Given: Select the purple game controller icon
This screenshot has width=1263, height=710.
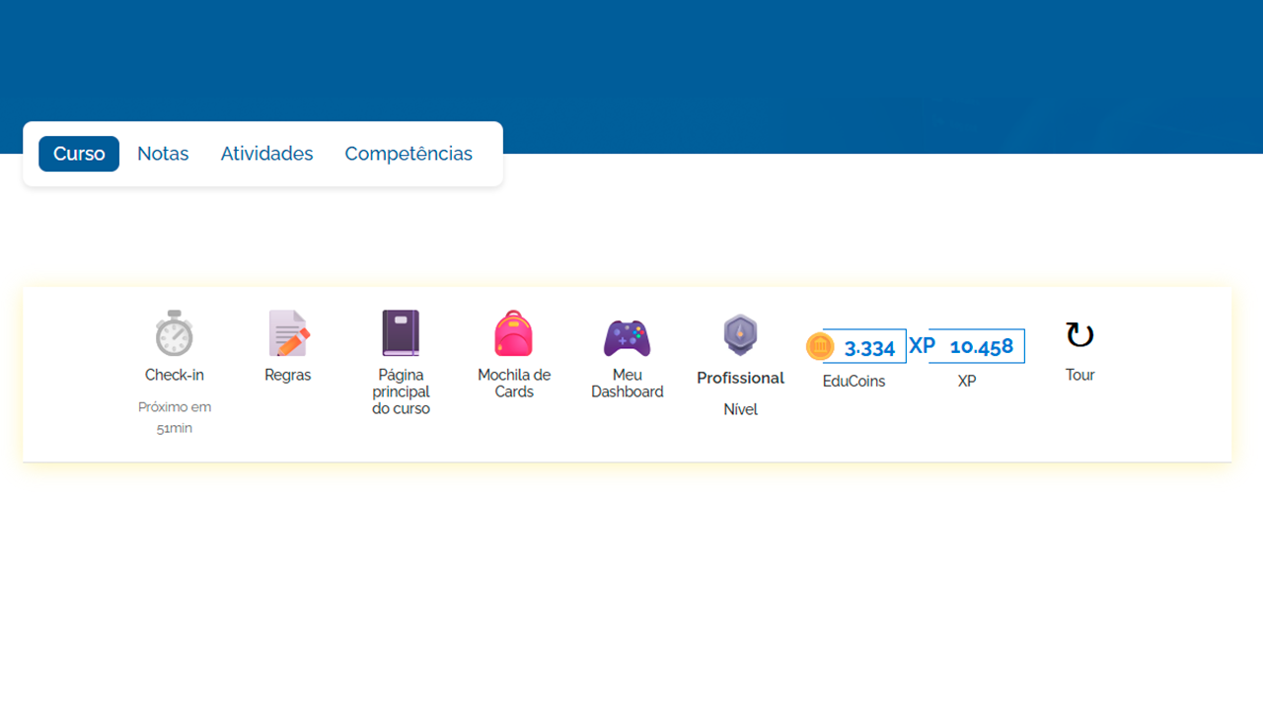Looking at the screenshot, I should coord(627,338).
